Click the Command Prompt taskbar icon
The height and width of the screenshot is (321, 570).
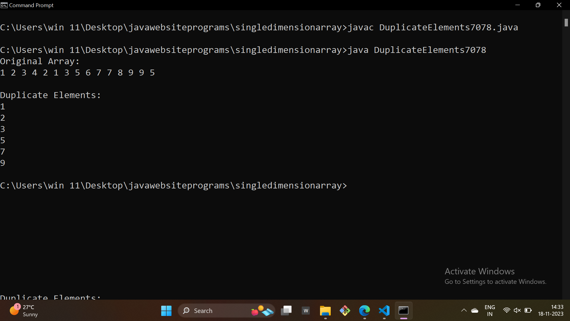403,311
